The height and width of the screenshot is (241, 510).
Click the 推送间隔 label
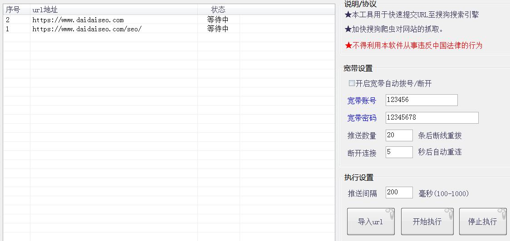click(363, 193)
